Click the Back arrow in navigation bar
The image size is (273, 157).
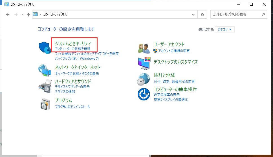[8, 14]
